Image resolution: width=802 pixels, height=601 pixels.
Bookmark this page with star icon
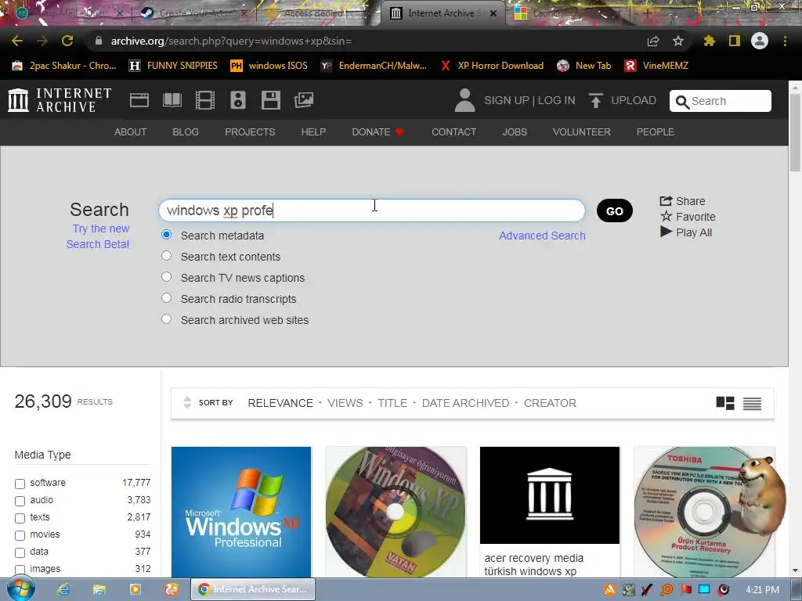point(678,41)
